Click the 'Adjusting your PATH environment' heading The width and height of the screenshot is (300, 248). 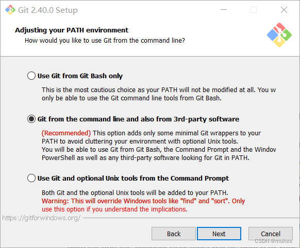(x=72, y=30)
